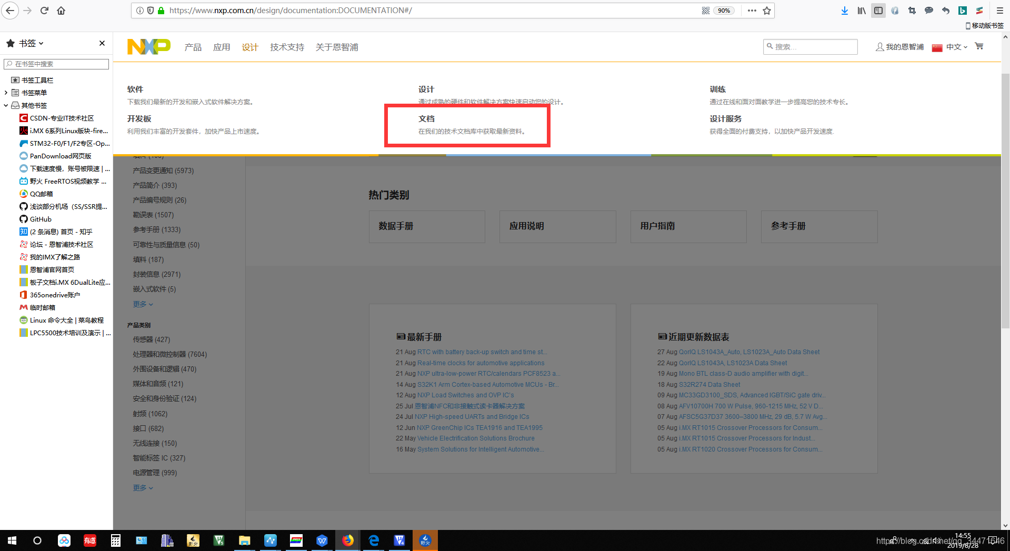Open the Firefox downloads panel

click(x=844, y=11)
